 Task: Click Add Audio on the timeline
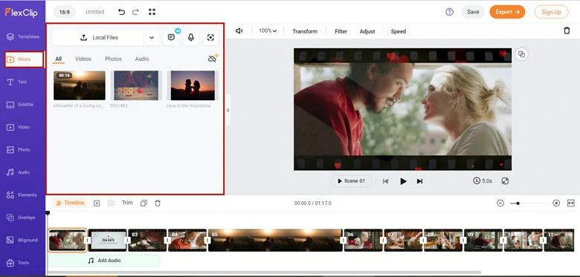pyautogui.click(x=104, y=261)
